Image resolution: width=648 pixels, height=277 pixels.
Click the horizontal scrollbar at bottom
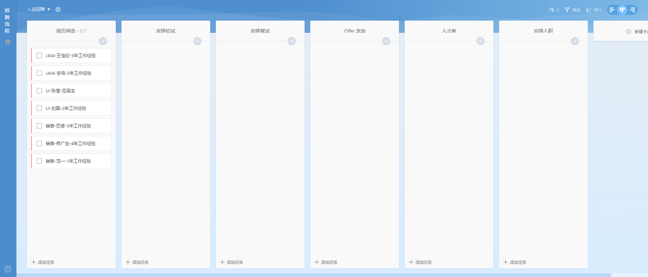pos(314,275)
